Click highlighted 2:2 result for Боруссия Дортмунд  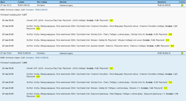tap(38, 96)
